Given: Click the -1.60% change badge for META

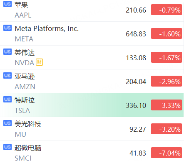Looking at the screenshot, I should click(x=167, y=33).
